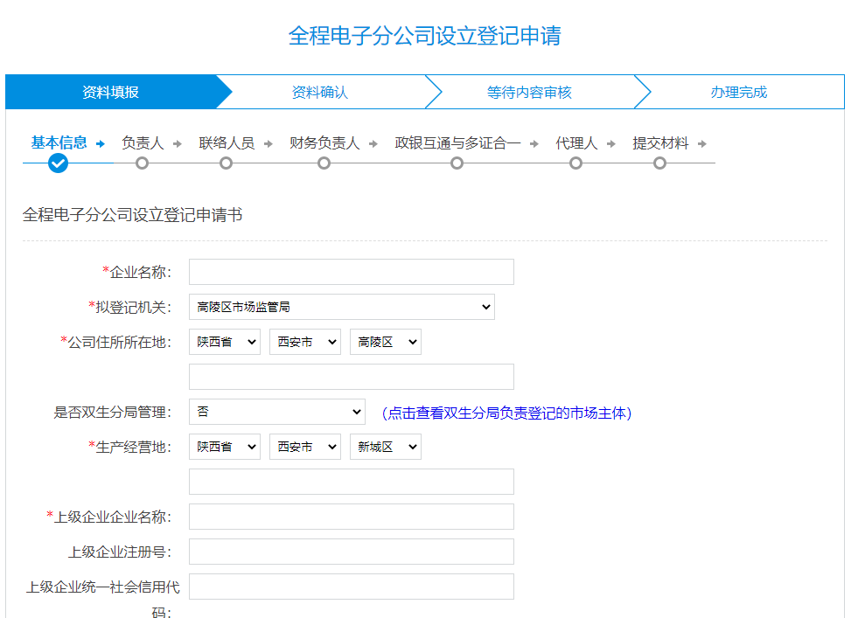Click the 代理人 step circle marker
Image resolution: width=851 pixels, height=618 pixels.
[x=575, y=163]
